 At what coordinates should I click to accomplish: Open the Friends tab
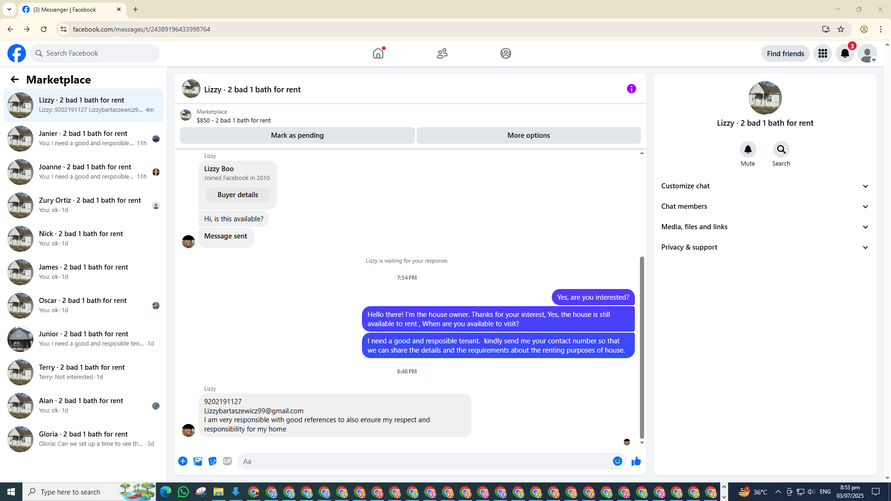[442, 53]
